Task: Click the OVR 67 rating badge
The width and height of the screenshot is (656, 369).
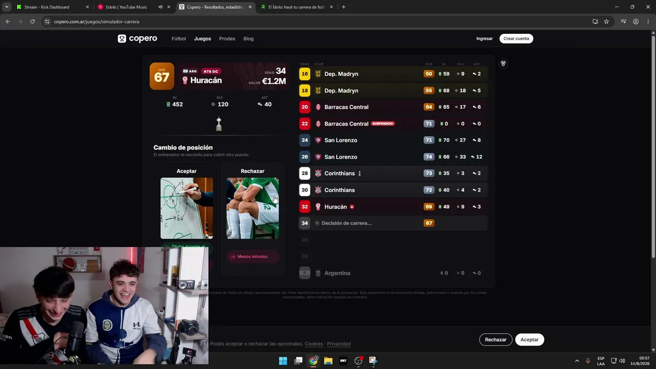Action: (162, 76)
